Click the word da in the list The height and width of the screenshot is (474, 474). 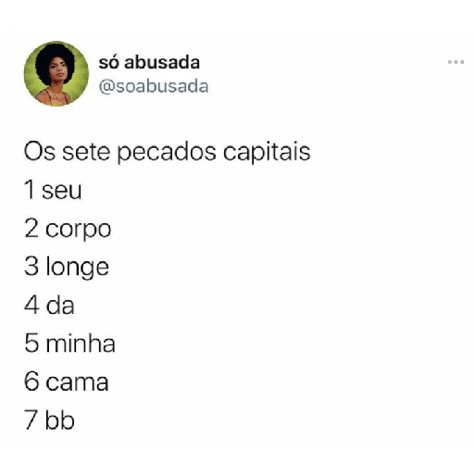[60, 306]
